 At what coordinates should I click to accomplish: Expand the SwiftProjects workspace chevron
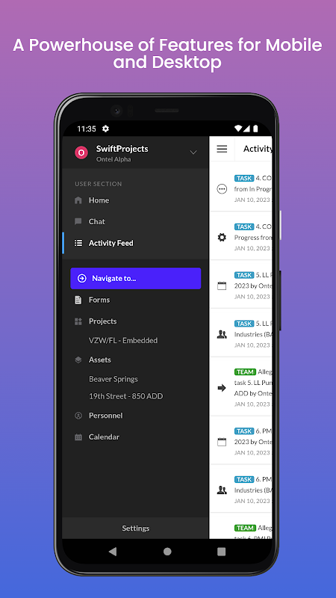(x=193, y=152)
